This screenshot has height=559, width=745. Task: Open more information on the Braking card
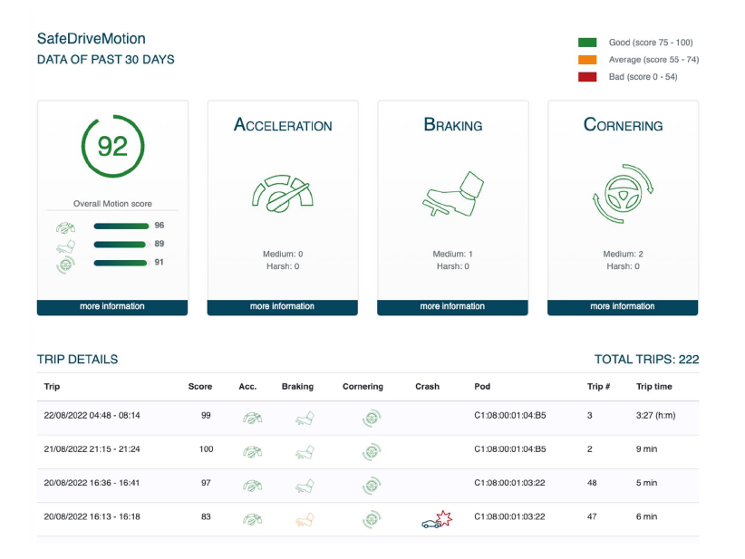452,307
